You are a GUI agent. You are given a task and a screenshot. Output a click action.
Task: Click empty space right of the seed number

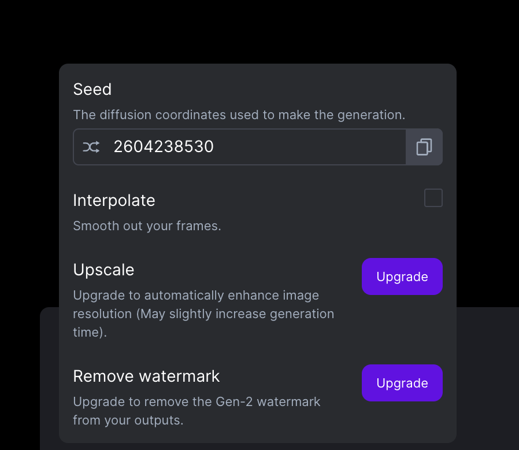pyautogui.click(x=309, y=147)
